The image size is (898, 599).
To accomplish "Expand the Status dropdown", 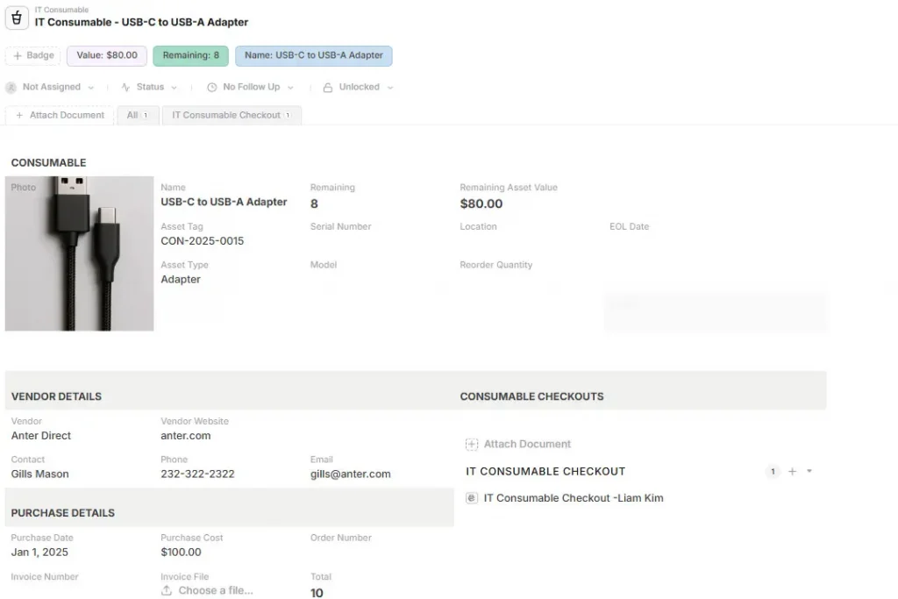I will pyautogui.click(x=150, y=88).
